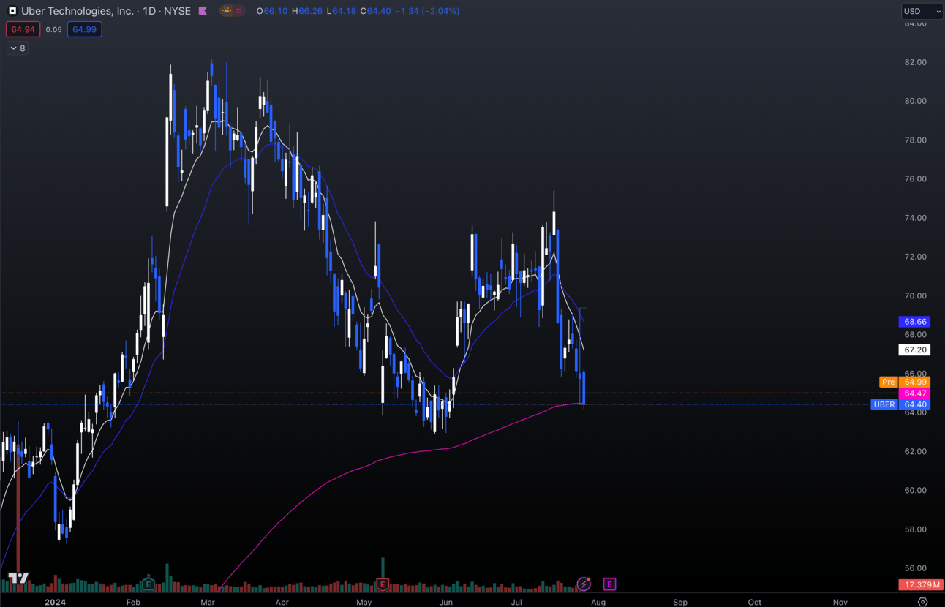Click the Jun label on time axis
This screenshot has height=607, width=945.
(x=446, y=603)
